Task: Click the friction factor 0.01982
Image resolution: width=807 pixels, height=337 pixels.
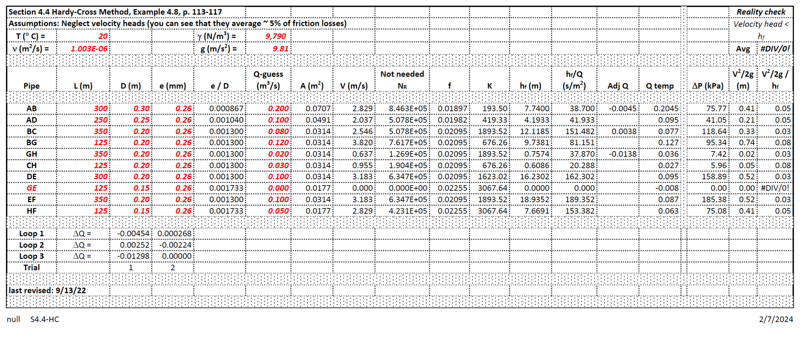Action: tap(452, 120)
